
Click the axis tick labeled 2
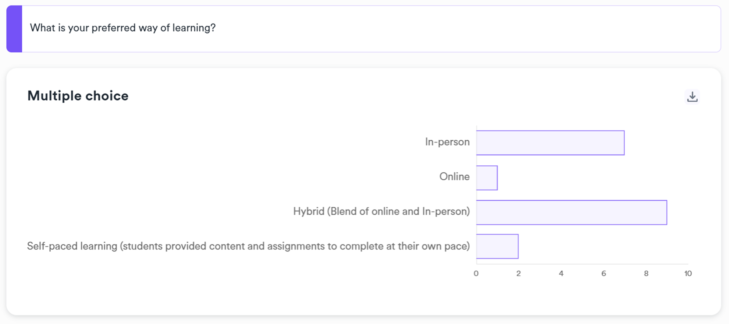pos(518,274)
